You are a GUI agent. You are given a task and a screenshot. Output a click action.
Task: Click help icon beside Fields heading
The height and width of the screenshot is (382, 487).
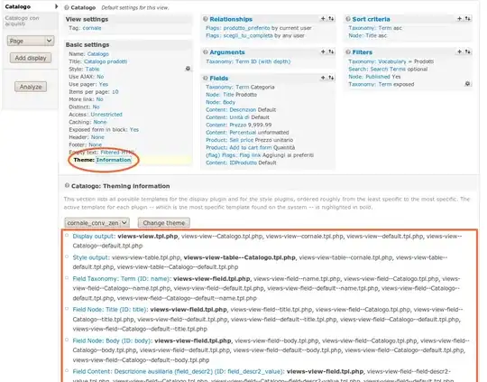[x=206, y=78]
